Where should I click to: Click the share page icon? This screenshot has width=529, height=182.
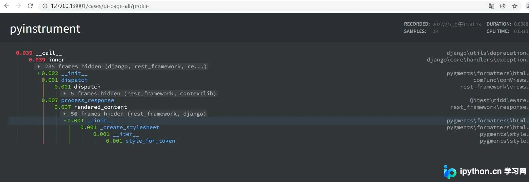(x=503, y=6)
